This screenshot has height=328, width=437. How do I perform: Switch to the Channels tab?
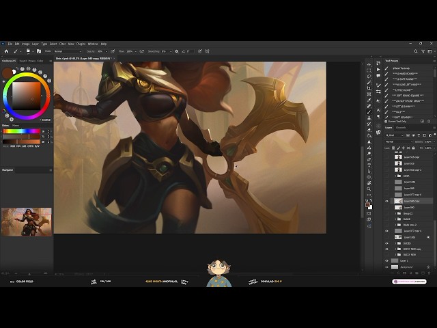coord(401,128)
